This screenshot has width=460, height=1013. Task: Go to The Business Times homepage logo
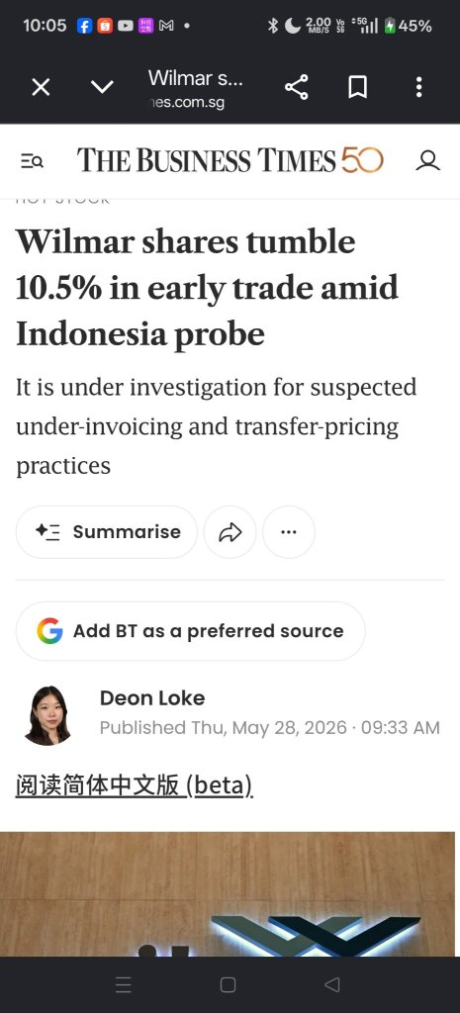(230, 160)
